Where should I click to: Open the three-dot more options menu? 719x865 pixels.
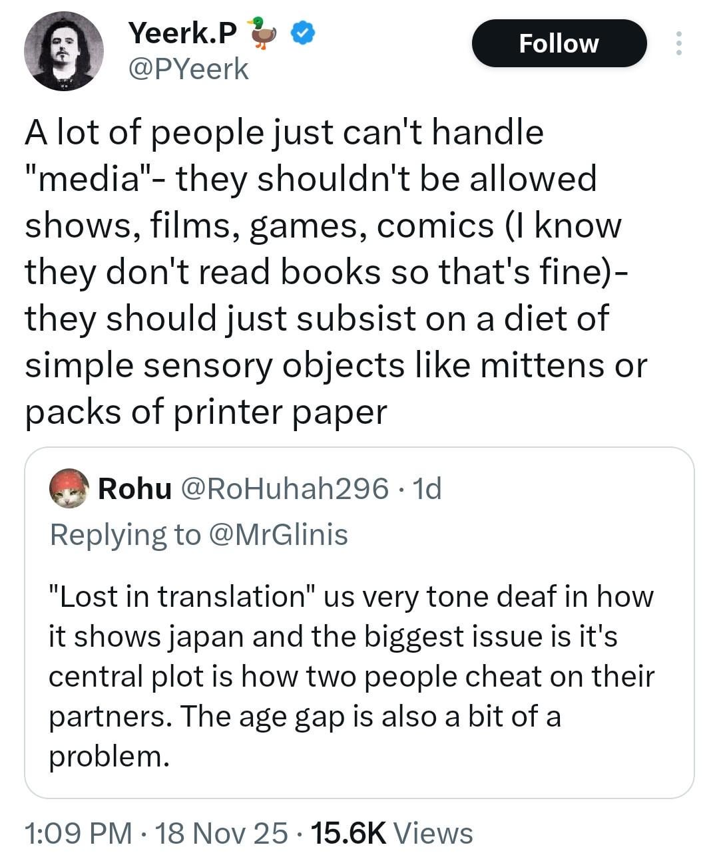coord(678,43)
